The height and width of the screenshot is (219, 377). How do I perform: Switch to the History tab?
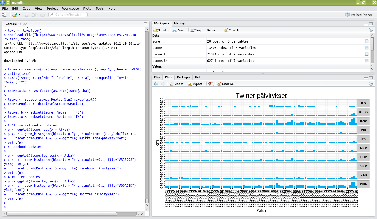pos(179,23)
